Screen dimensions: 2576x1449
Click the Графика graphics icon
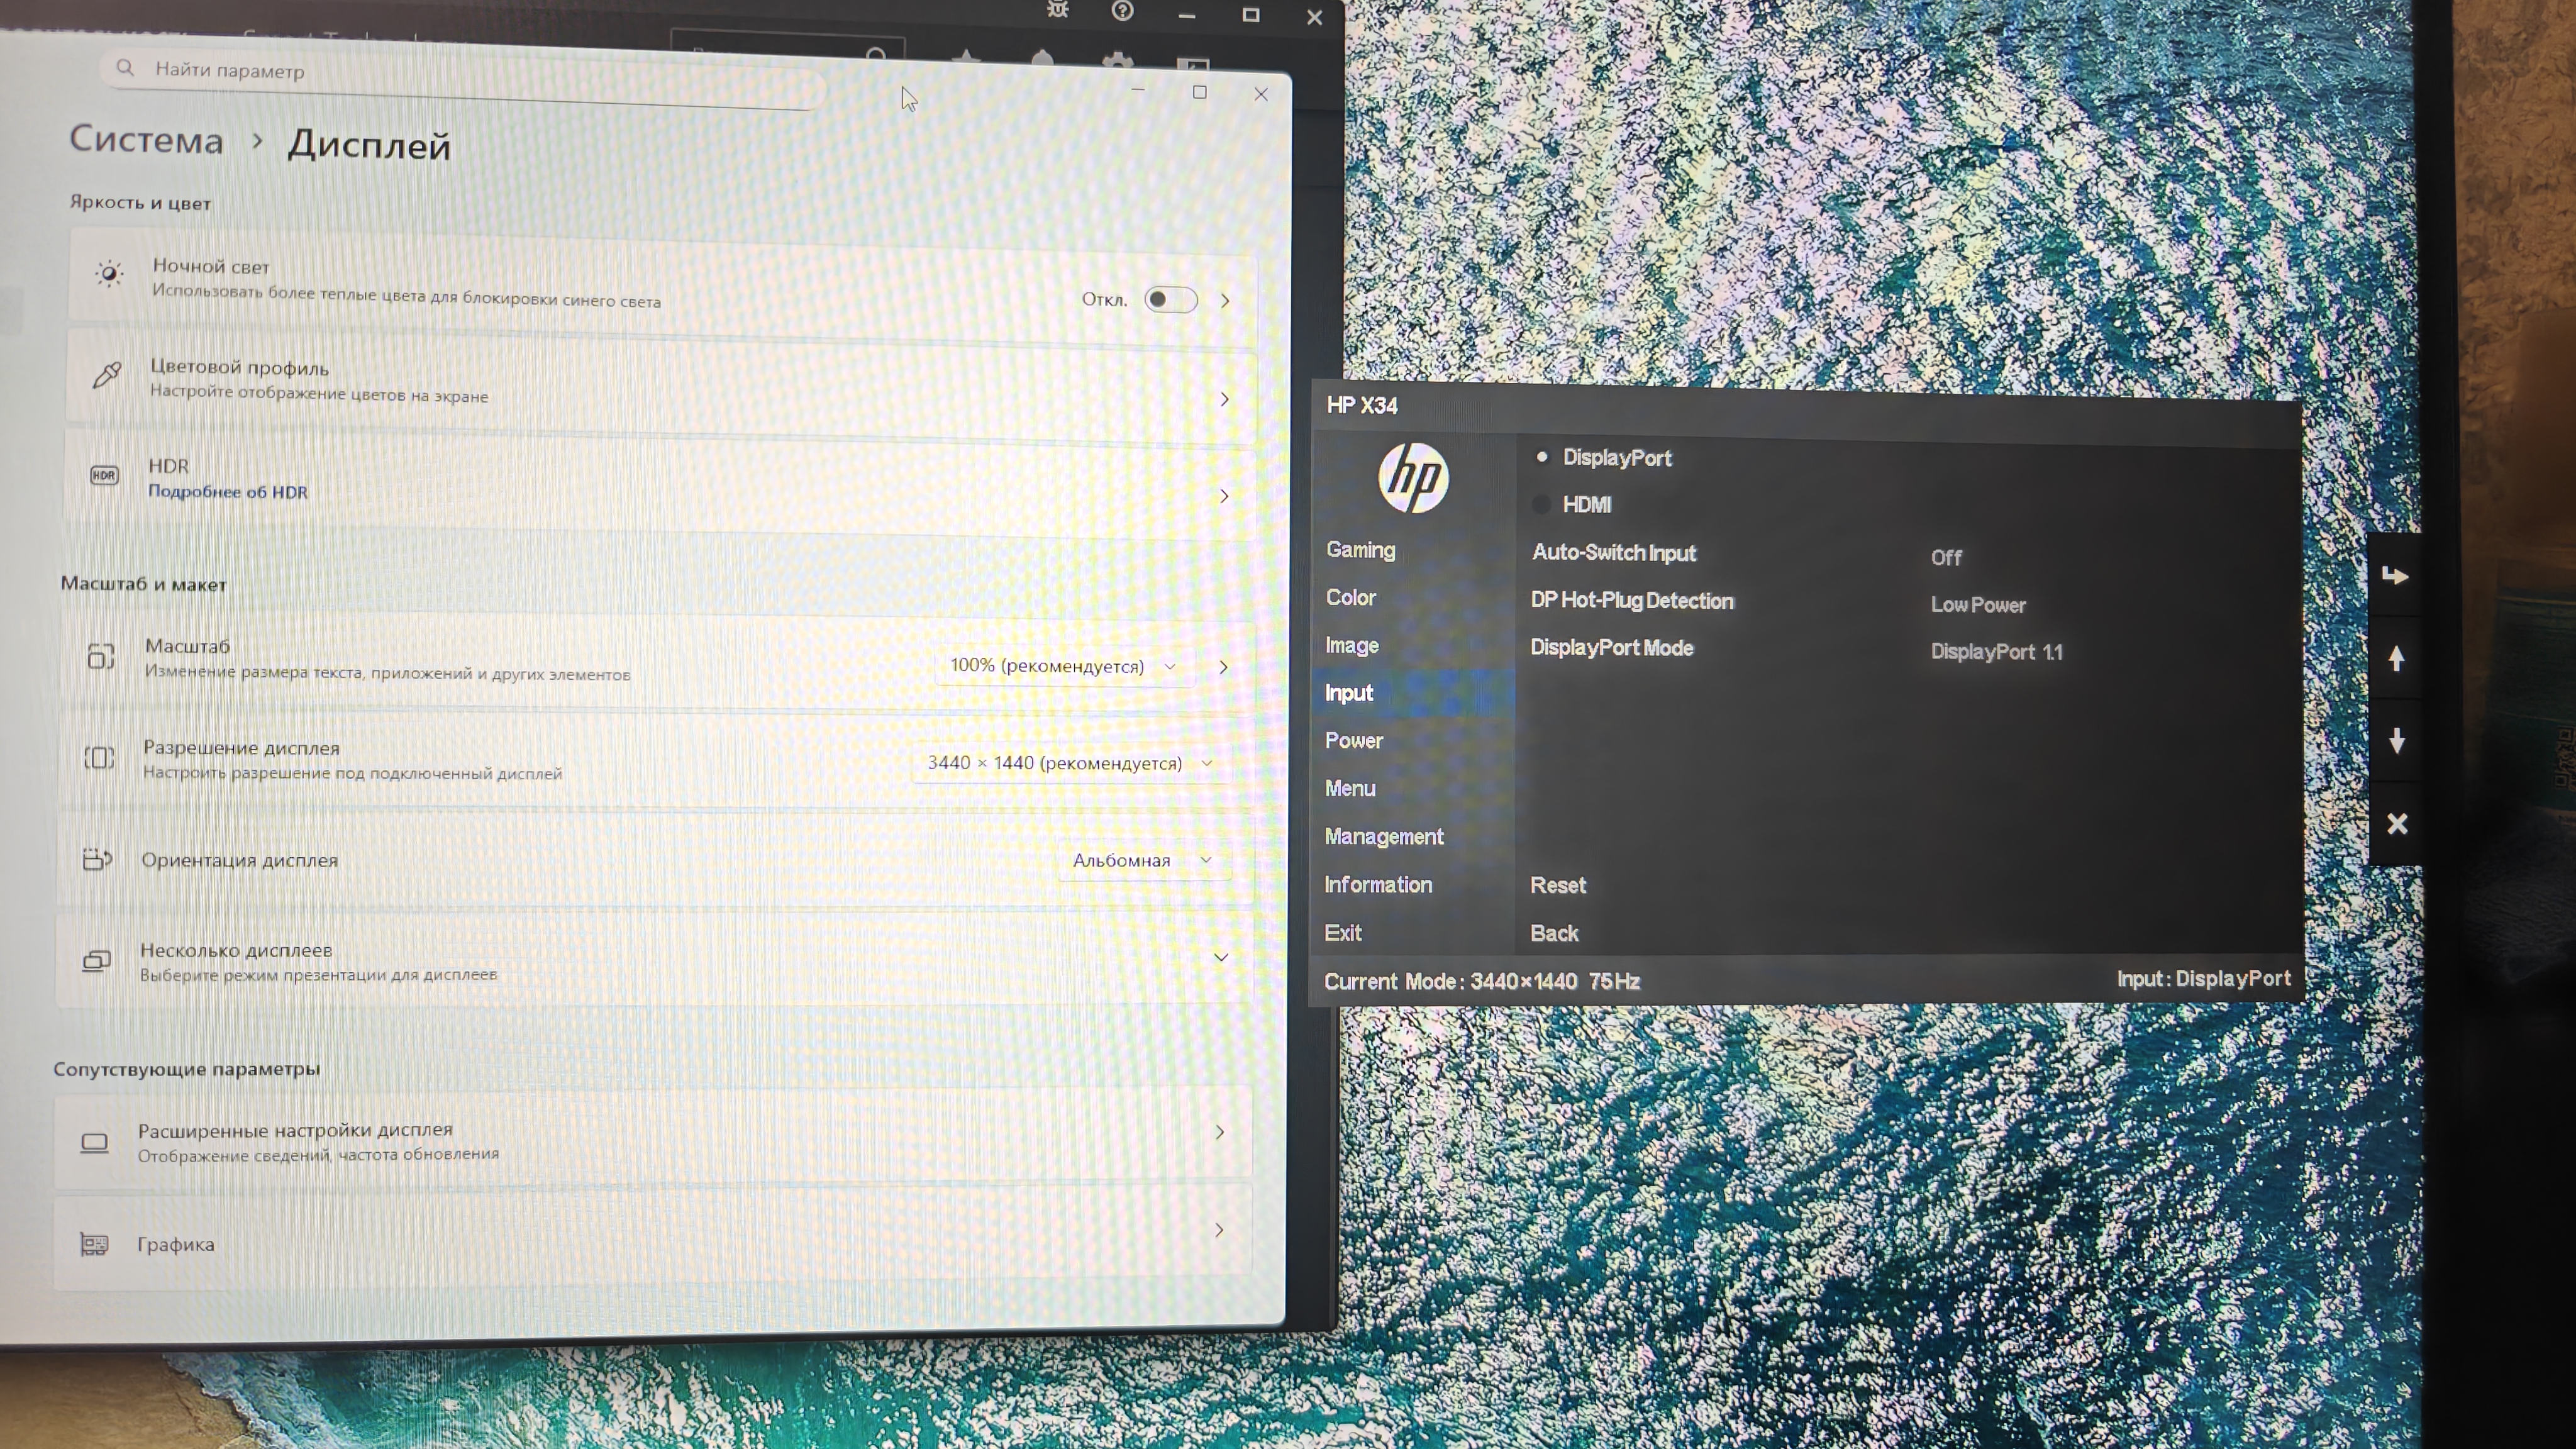pos(94,1244)
